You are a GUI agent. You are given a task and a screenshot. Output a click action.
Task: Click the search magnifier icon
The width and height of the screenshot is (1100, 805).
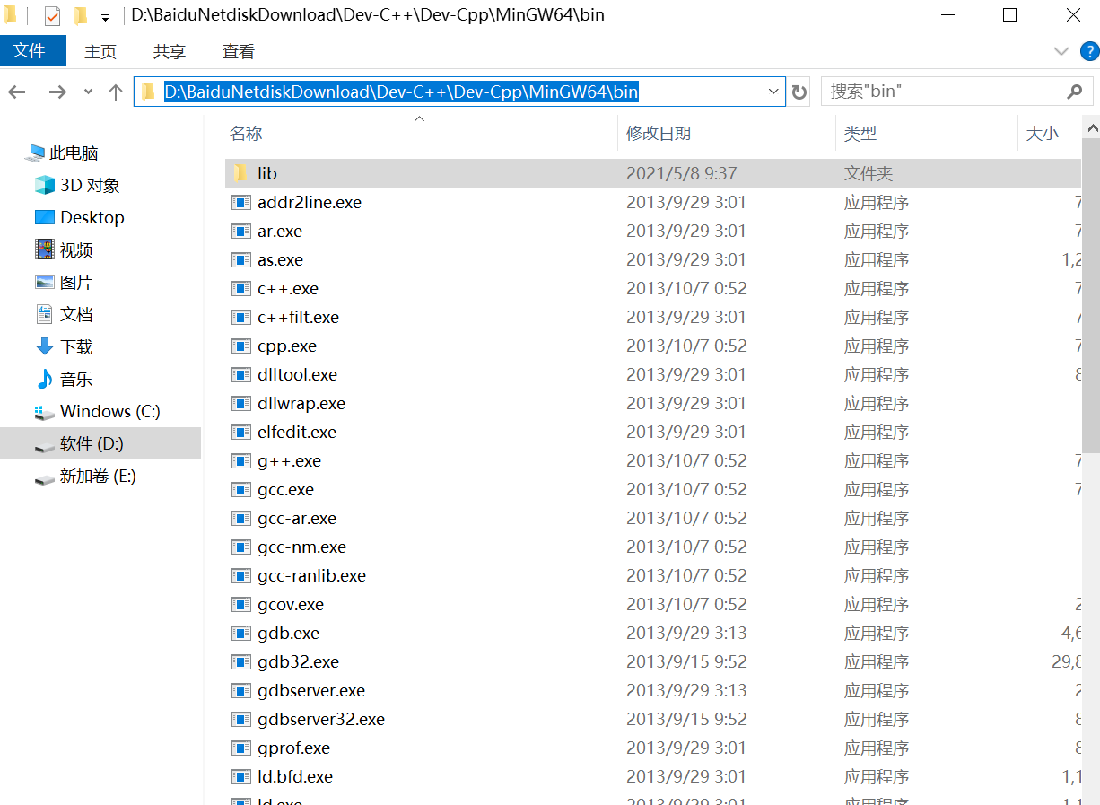tap(1075, 92)
